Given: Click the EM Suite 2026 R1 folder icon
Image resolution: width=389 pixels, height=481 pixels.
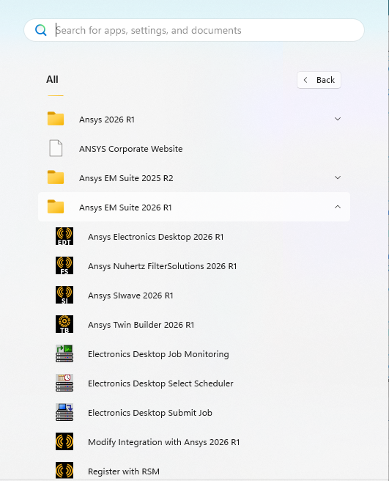Looking at the screenshot, I should click(x=56, y=207).
